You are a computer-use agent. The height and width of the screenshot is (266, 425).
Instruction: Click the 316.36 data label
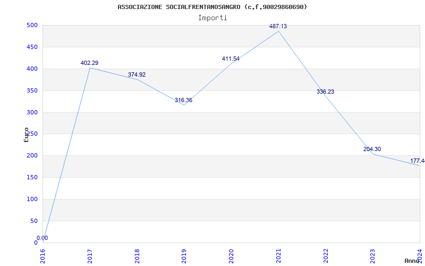pos(183,100)
